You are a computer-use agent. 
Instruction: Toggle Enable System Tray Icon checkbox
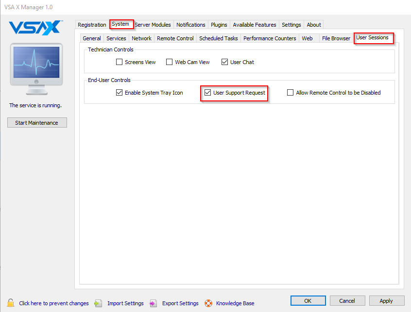(x=119, y=93)
